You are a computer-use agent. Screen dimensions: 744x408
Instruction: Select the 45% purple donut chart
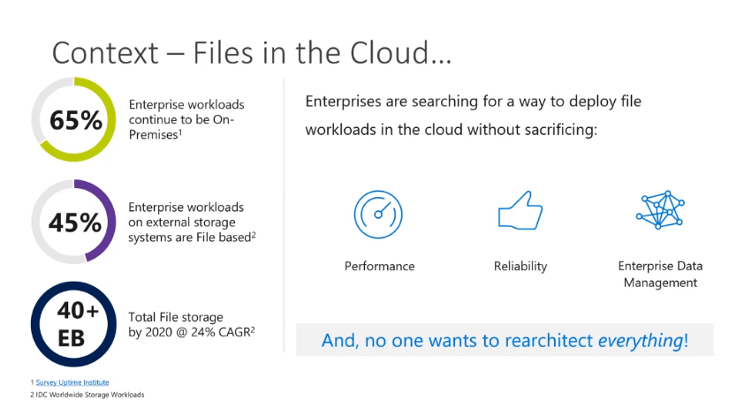74,222
